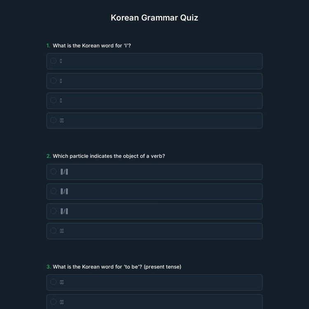
Task: Click first slash-separated particle label in question 2
Action: click(64, 171)
